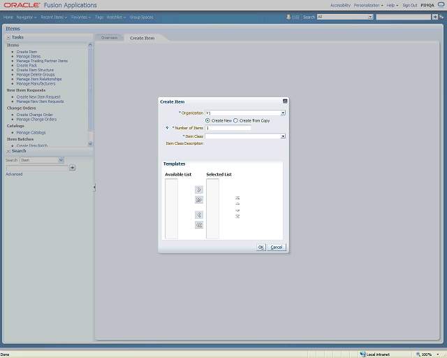The width and height of the screenshot is (447, 358).
Task: Open the sidebar Search dropdown showing Item
Action: 61,160
